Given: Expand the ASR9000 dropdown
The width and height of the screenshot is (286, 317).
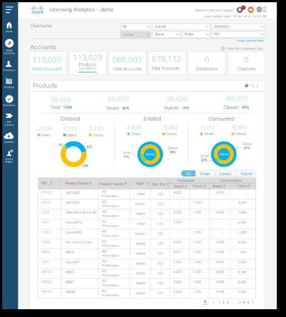Looking at the screenshot, I should click(239, 27).
